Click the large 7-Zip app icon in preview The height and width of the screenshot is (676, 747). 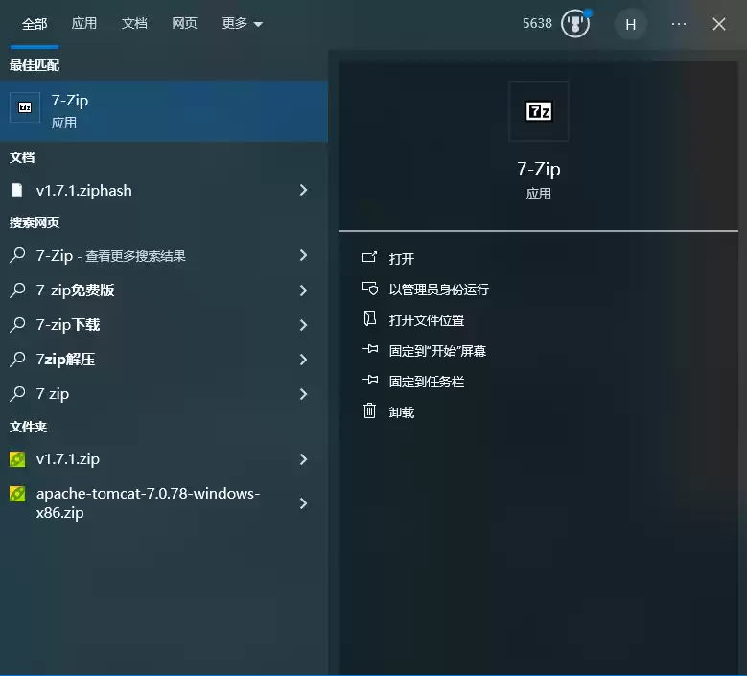point(538,111)
